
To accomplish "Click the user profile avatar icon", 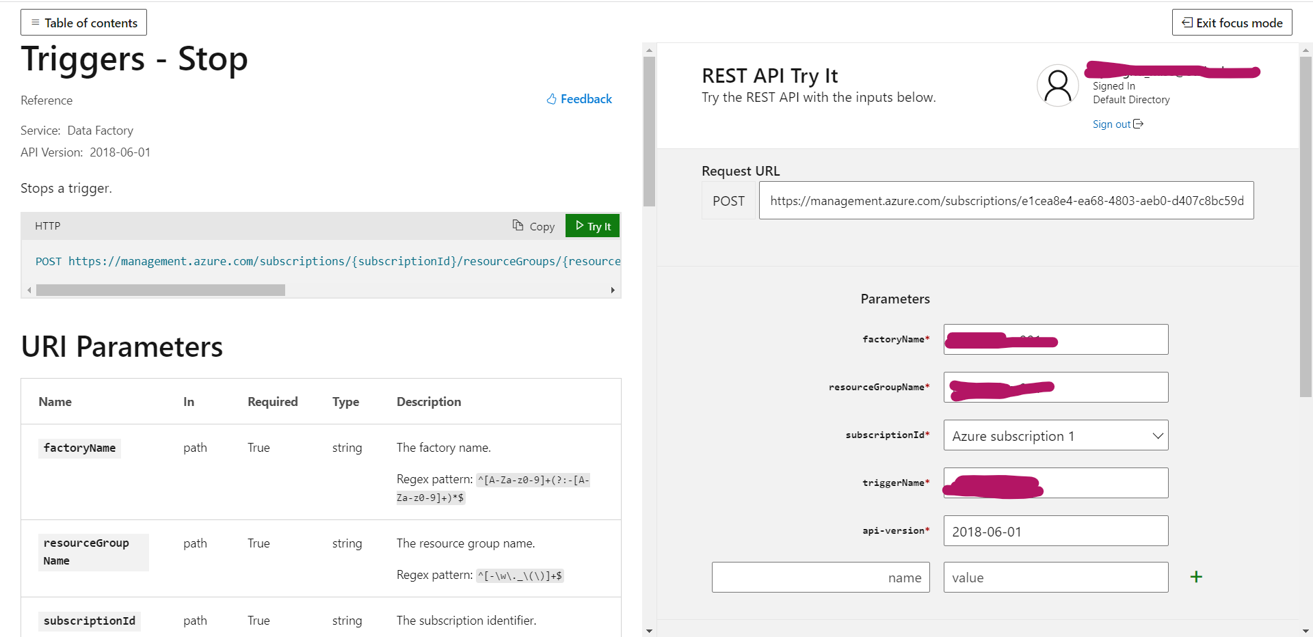I will (1057, 85).
